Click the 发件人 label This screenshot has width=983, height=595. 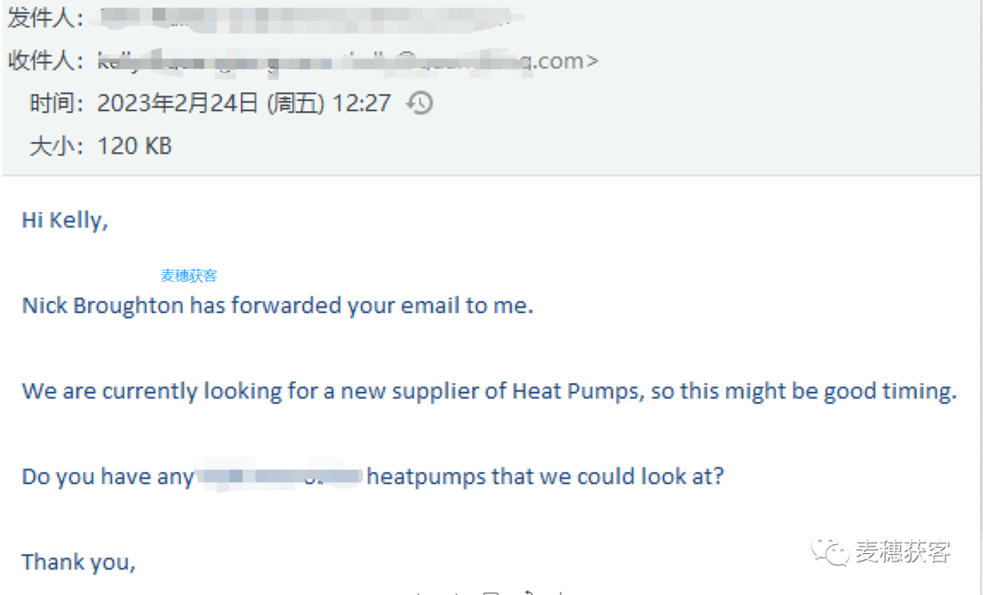click(x=41, y=18)
